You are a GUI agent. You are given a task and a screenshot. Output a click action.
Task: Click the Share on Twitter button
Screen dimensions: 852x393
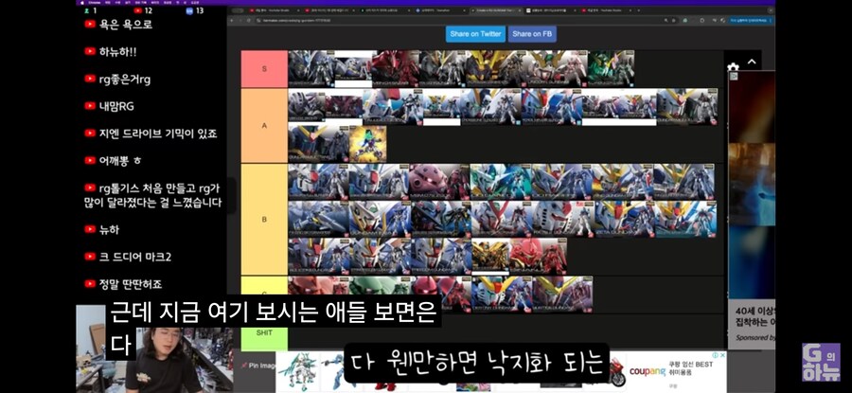click(475, 34)
